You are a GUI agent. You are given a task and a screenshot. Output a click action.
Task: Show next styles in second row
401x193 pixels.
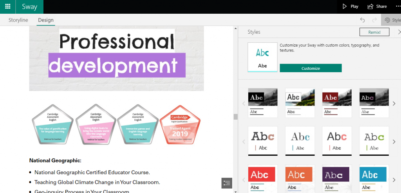pos(394,142)
